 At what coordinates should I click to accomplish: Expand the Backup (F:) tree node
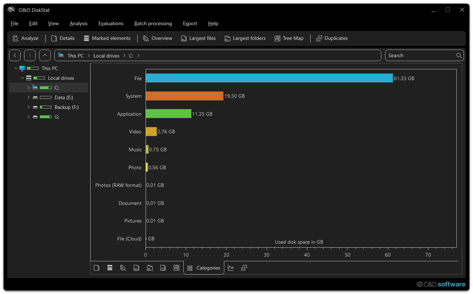point(29,107)
